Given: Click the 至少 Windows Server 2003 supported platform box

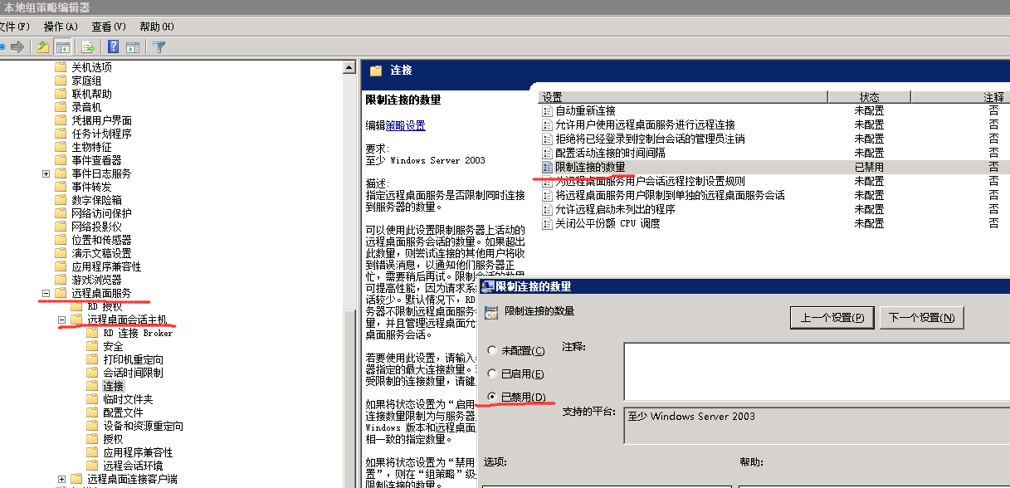Looking at the screenshot, I should tap(817, 426).
